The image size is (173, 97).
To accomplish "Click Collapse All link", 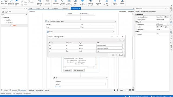I will coord(130,12).
